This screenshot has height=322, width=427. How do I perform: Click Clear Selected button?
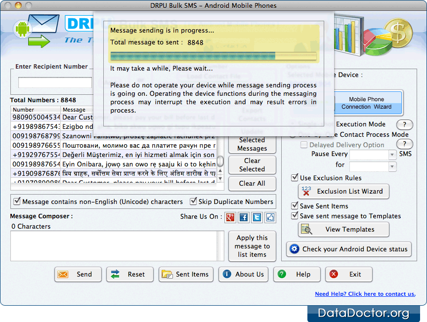252,165
